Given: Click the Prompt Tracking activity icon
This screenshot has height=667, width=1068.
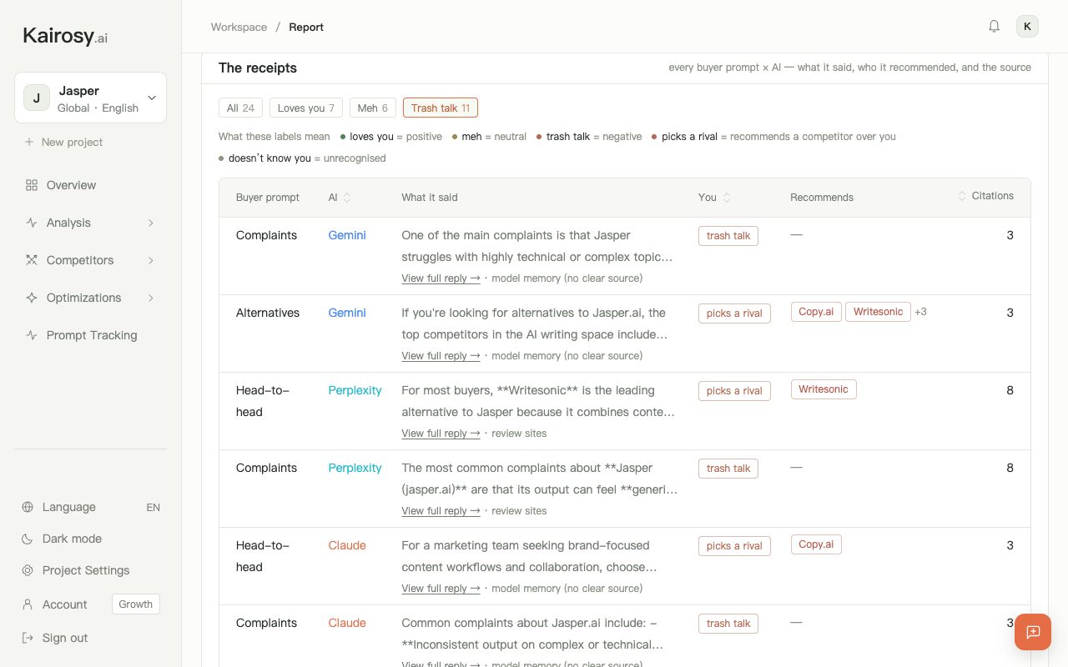Looking at the screenshot, I should pyautogui.click(x=32, y=335).
